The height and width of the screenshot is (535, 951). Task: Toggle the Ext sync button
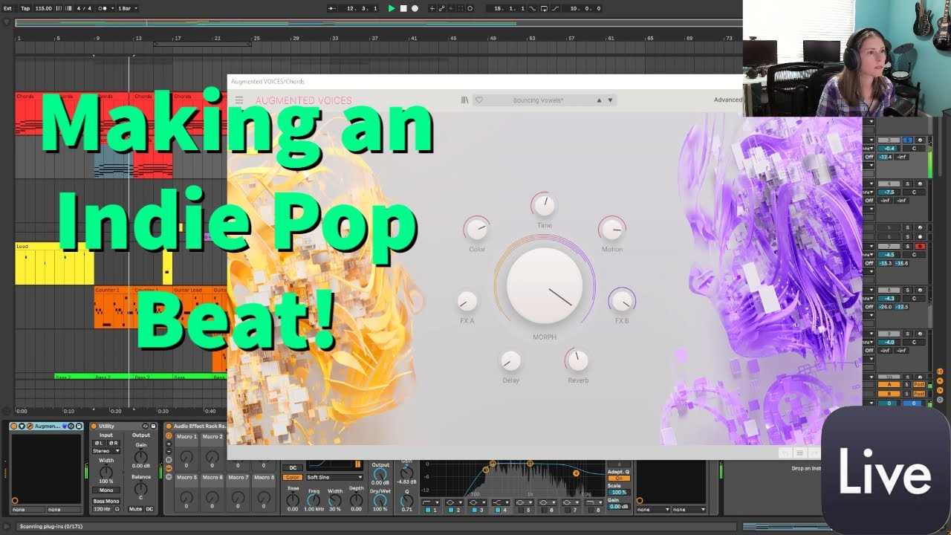6,8
